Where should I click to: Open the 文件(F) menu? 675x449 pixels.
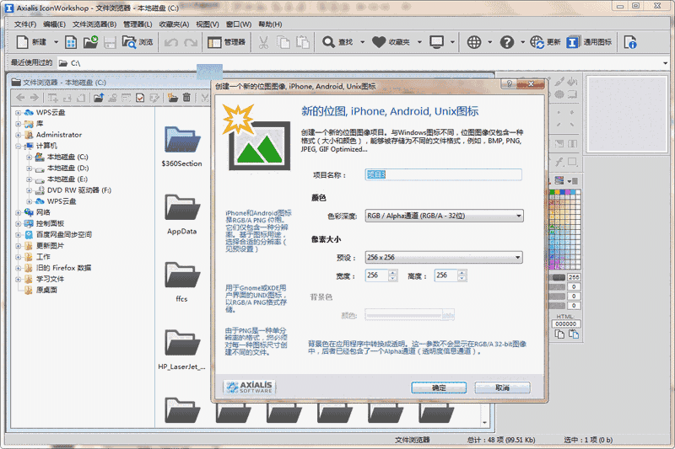point(25,24)
